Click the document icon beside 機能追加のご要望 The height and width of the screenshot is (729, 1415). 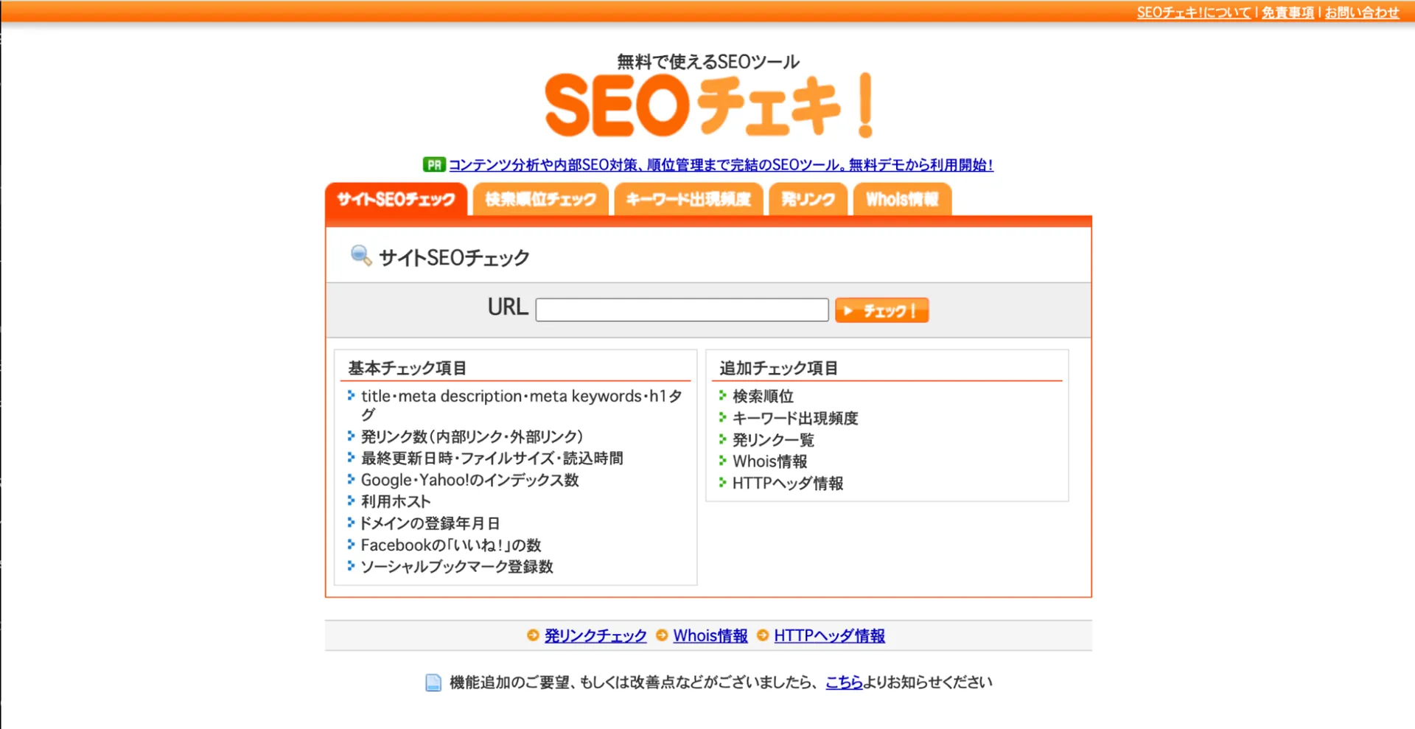pos(433,683)
